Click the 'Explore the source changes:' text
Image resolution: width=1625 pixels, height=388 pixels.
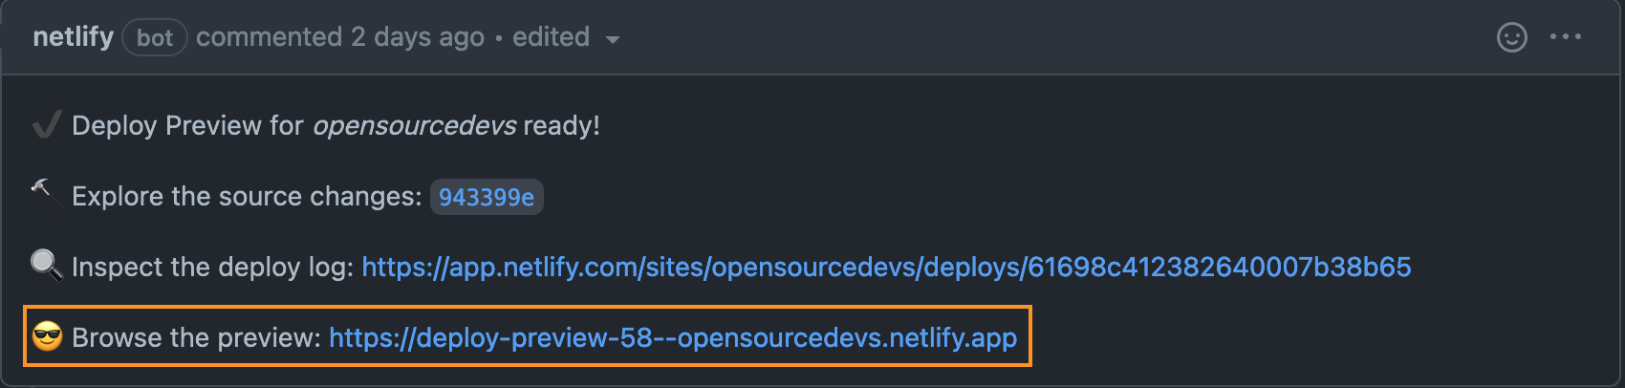246,197
